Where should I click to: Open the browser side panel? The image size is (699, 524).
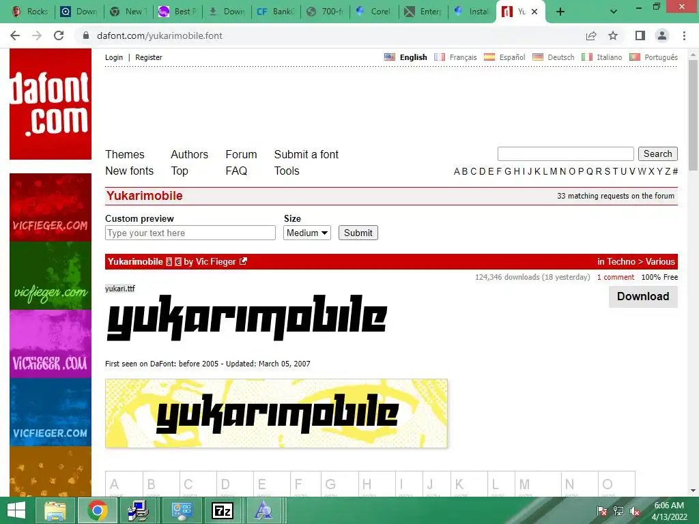pos(640,35)
